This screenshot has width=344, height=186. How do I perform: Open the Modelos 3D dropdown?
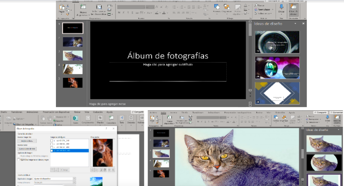pos(68,117)
